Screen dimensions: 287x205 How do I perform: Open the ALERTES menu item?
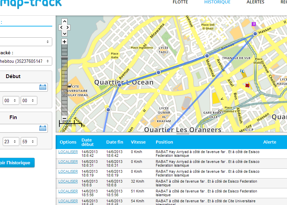(x=255, y=2)
